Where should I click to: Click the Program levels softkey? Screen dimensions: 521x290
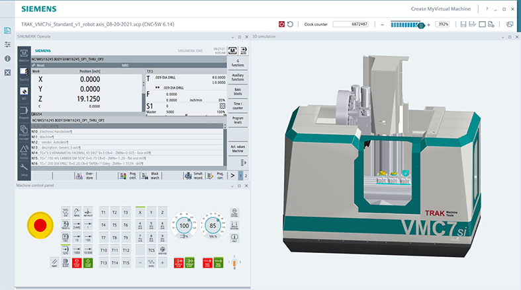click(238, 120)
